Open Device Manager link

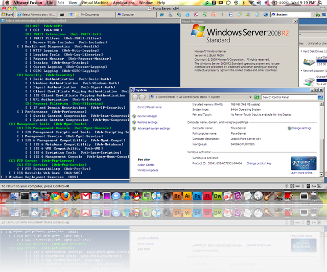point(147,116)
